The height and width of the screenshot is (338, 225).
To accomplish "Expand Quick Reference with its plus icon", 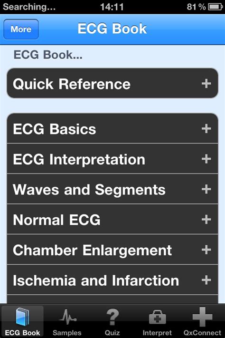I will pos(206,83).
